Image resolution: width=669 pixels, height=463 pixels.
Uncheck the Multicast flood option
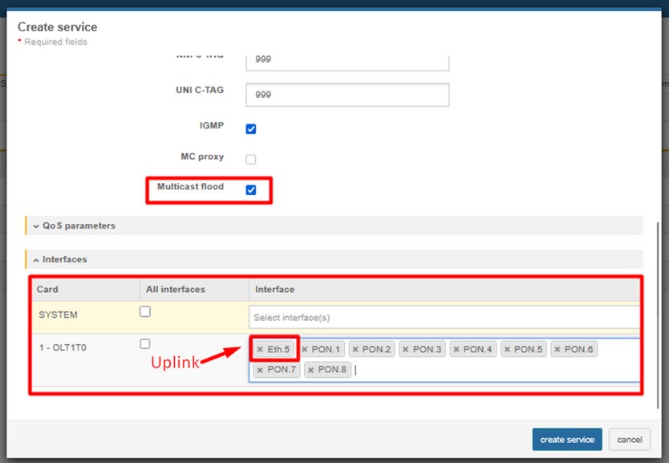(x=251, y=190)
